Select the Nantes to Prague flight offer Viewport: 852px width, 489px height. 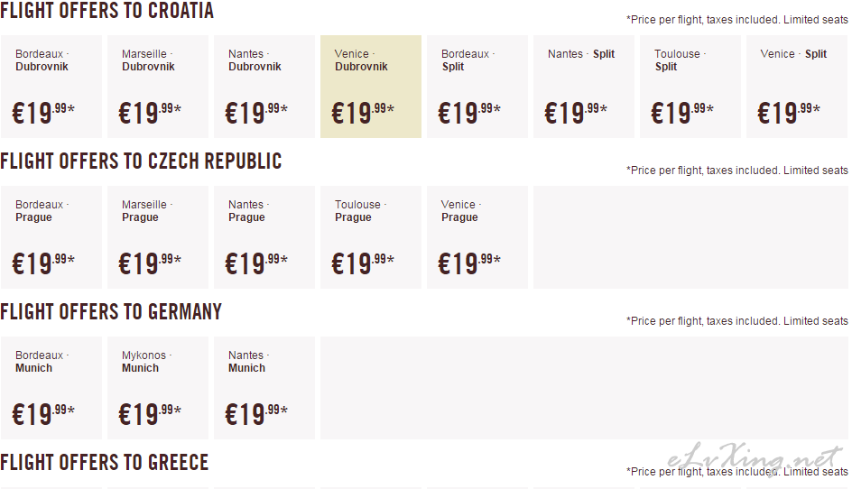(x=264, y=237)
